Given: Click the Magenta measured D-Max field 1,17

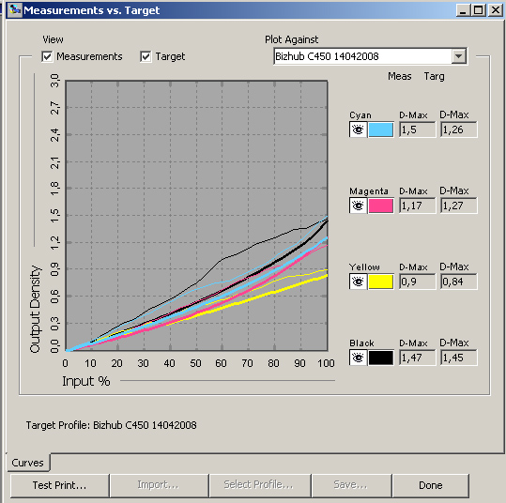Looking at the screenshot, I should 417,206.
